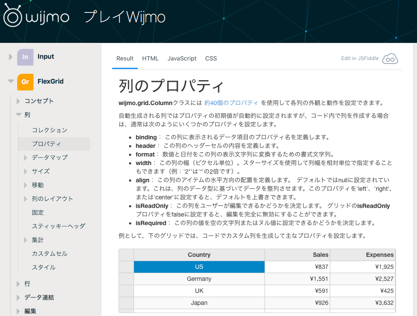Open the サイズ sidebar item
This screenshot has width=417, height=316.
pyautogui.click(x=41, y=171)
